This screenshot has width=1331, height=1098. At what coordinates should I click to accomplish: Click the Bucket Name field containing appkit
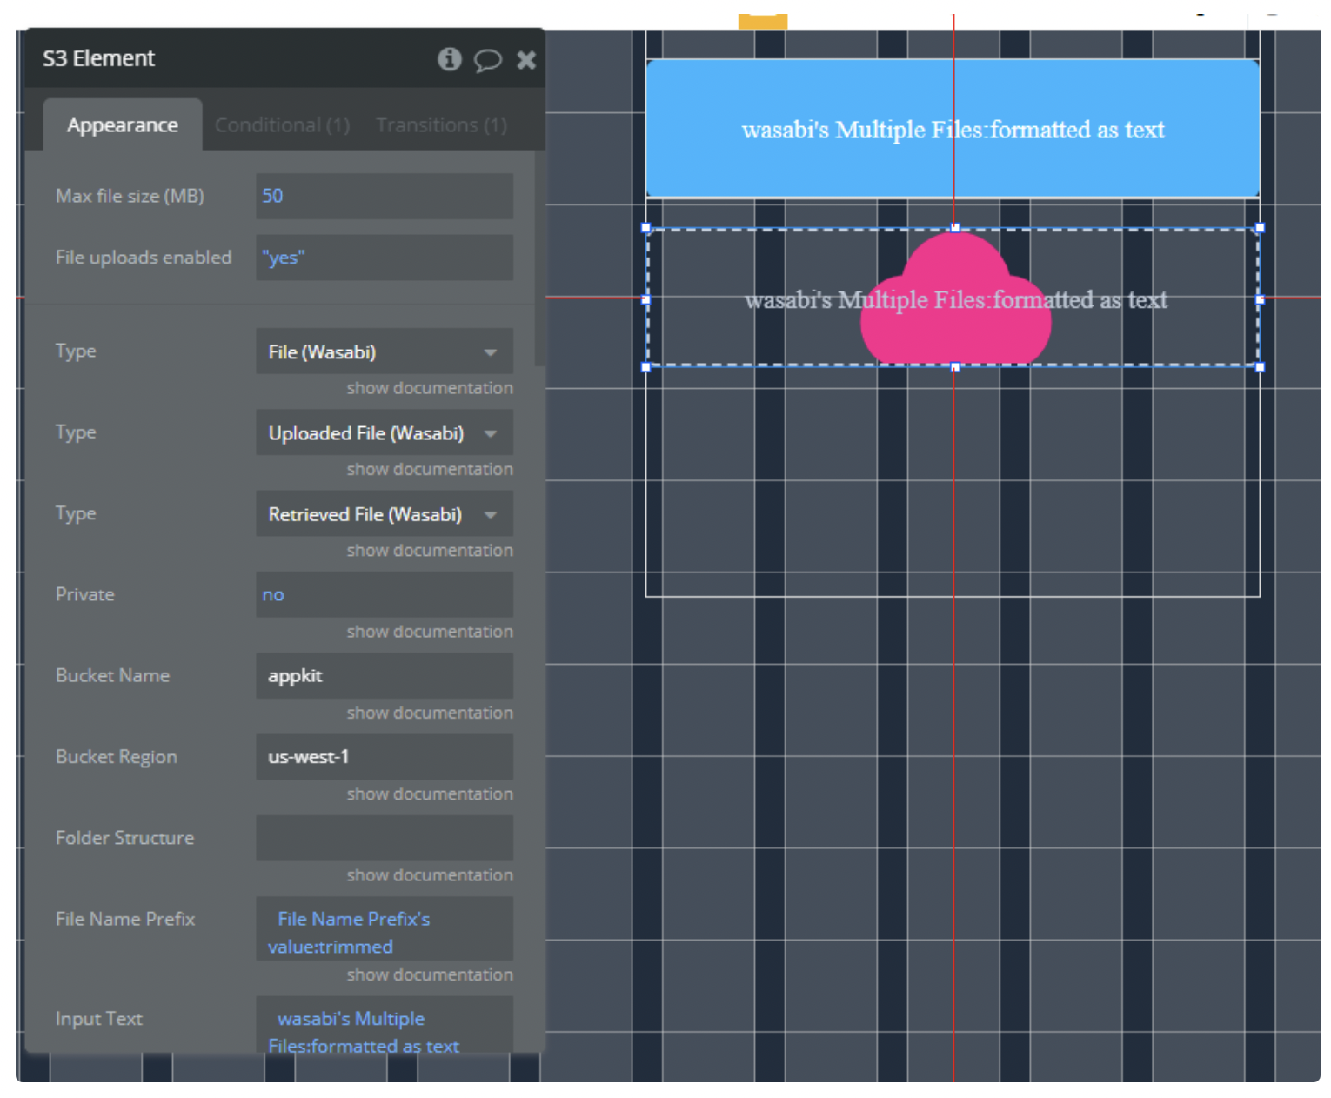(x=385, y=676)
